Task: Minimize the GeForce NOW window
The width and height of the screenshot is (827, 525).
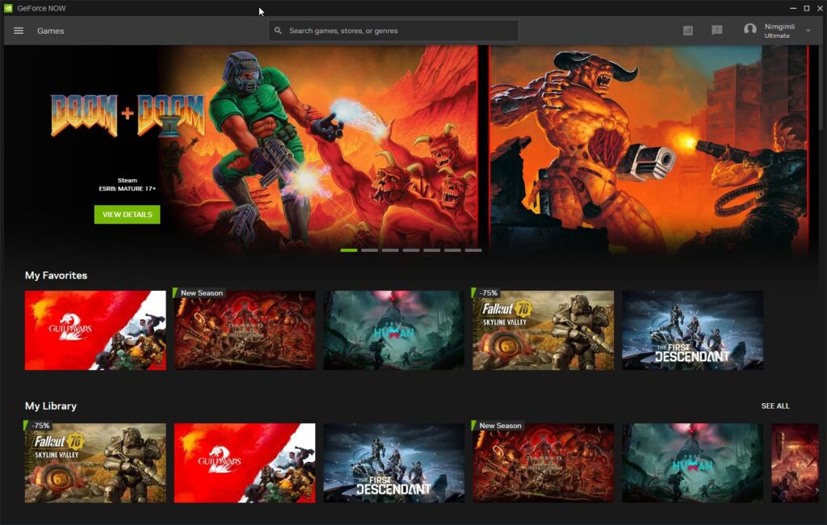Action: point(793,8)
